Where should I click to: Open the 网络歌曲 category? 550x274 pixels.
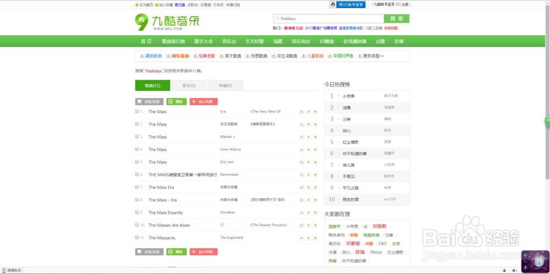point(180,56)
